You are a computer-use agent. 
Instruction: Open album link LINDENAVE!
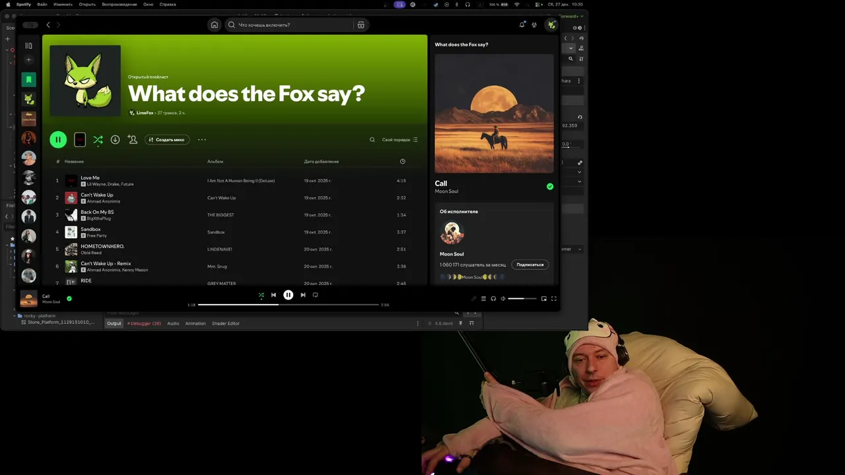(x=220, y=249)
